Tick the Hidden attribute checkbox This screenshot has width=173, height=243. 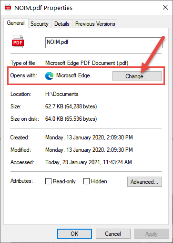pyautogui.click(x=86, y=181)
